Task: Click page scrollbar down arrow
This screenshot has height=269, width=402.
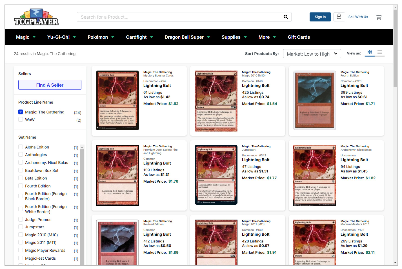Action: (x=396, y=263)
